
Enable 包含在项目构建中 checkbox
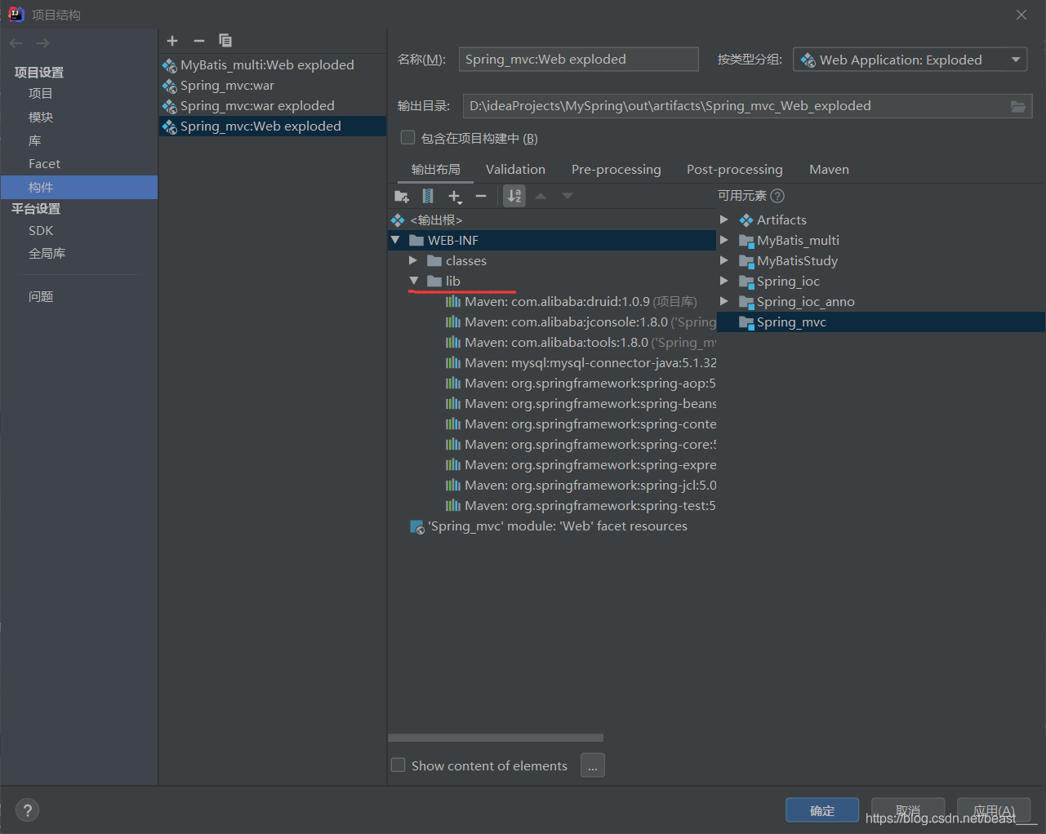pyautogui.click(x=407, y=138)
